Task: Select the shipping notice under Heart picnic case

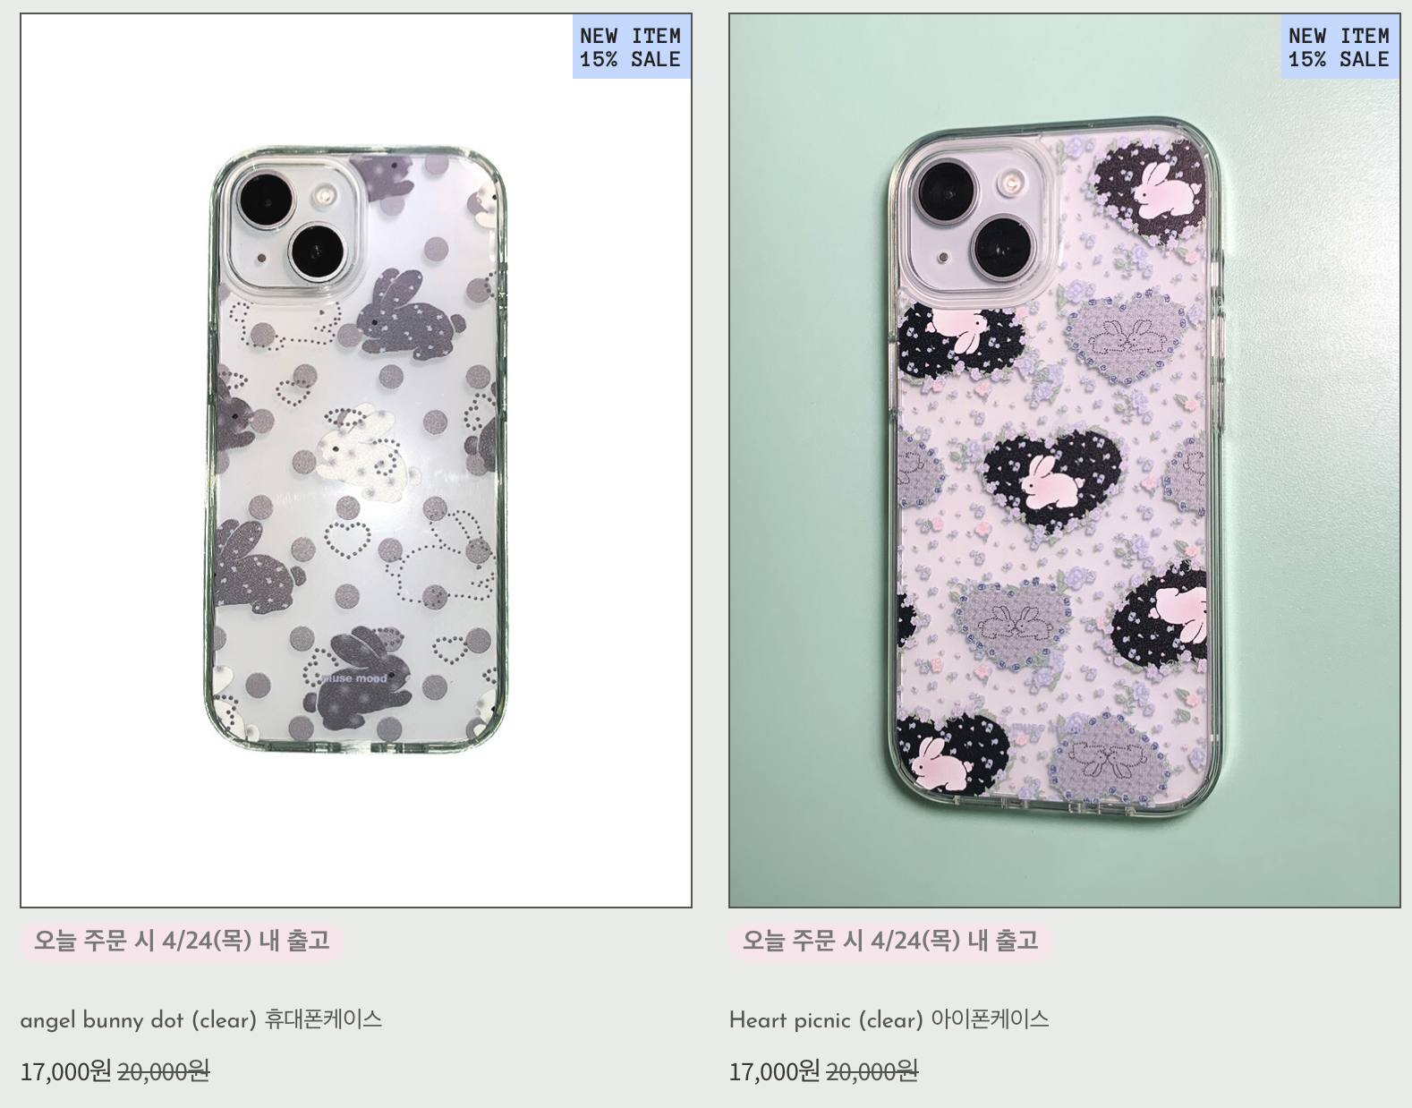Action: (890, 941)
